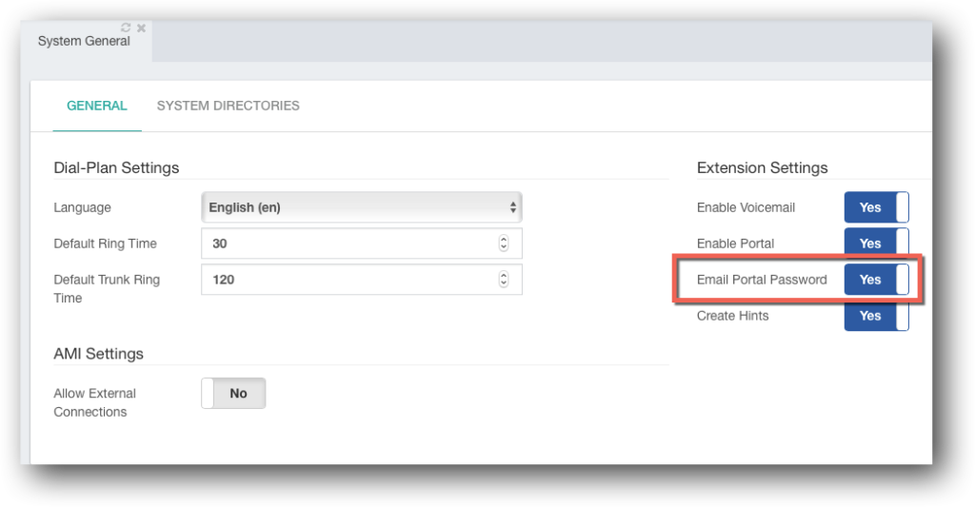This screenshot has height=507, width=975.
Task: Open the Language dropdown
Action: (x=361, y=207)
